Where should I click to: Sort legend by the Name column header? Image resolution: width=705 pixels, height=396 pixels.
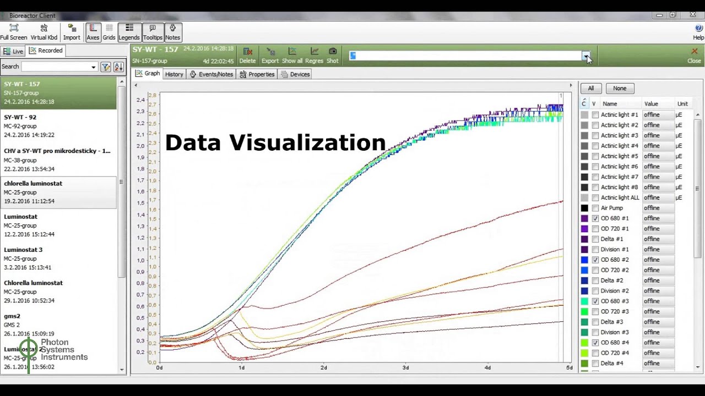(610, 103)
